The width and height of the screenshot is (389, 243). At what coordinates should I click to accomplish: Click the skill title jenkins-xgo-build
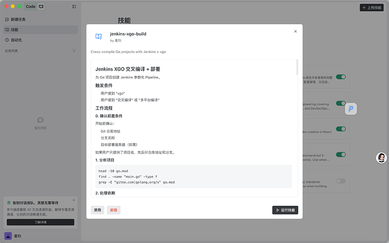coord(128,34)
